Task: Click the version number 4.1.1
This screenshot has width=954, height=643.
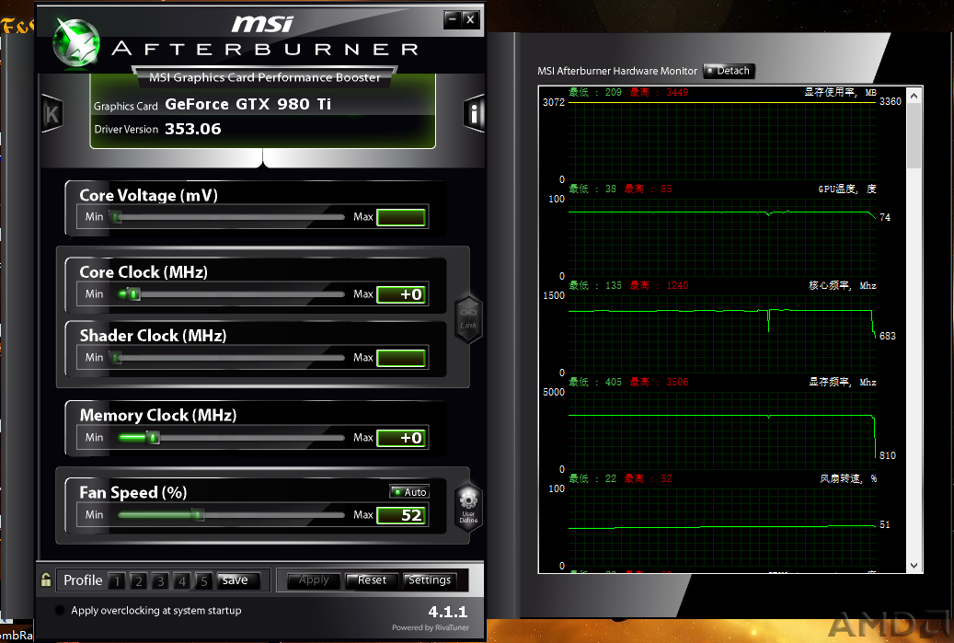Action: click(448, 612)
